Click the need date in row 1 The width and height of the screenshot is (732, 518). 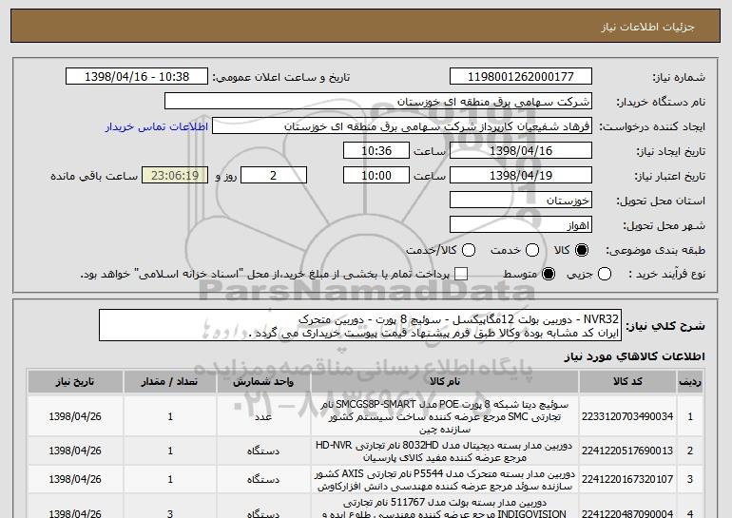(x=75, y=416)
